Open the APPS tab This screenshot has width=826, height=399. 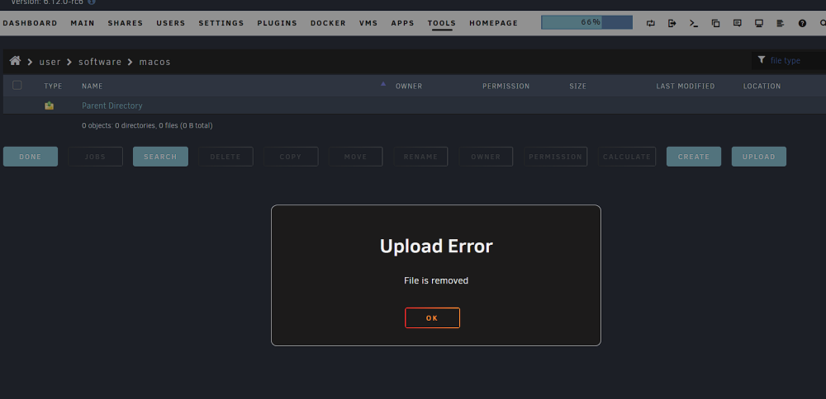click(x=402, y=23)
